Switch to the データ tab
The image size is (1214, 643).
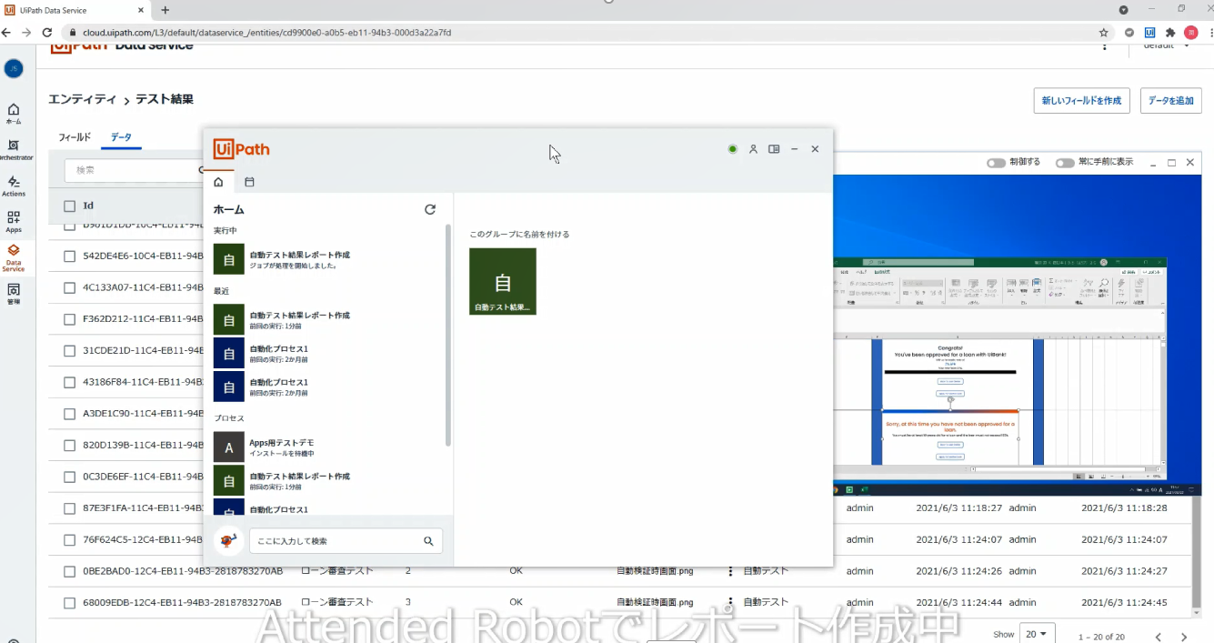point(121,137)
